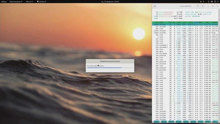Viewport: 220px width, 124px height.
Task: Select process 821 owned by lexchen
Action: tap(185, 27)
